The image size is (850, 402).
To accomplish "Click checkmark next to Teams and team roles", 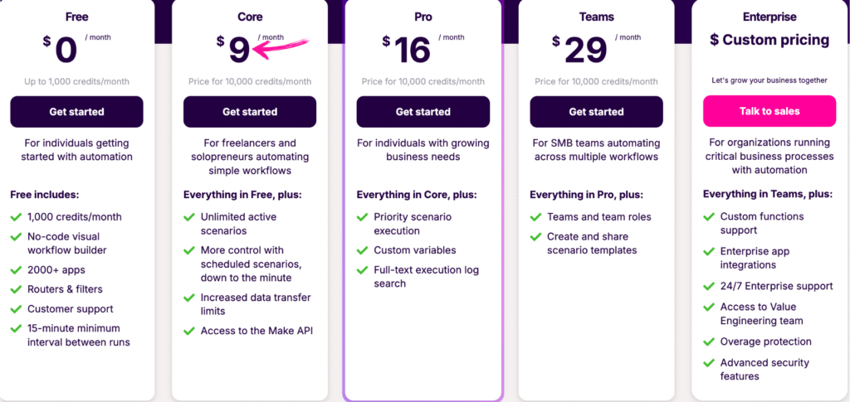I will (x=536, y=217).
